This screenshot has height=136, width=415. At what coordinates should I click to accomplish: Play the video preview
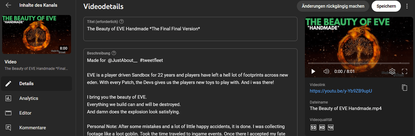pyautogui.click(x=313, y=71)
